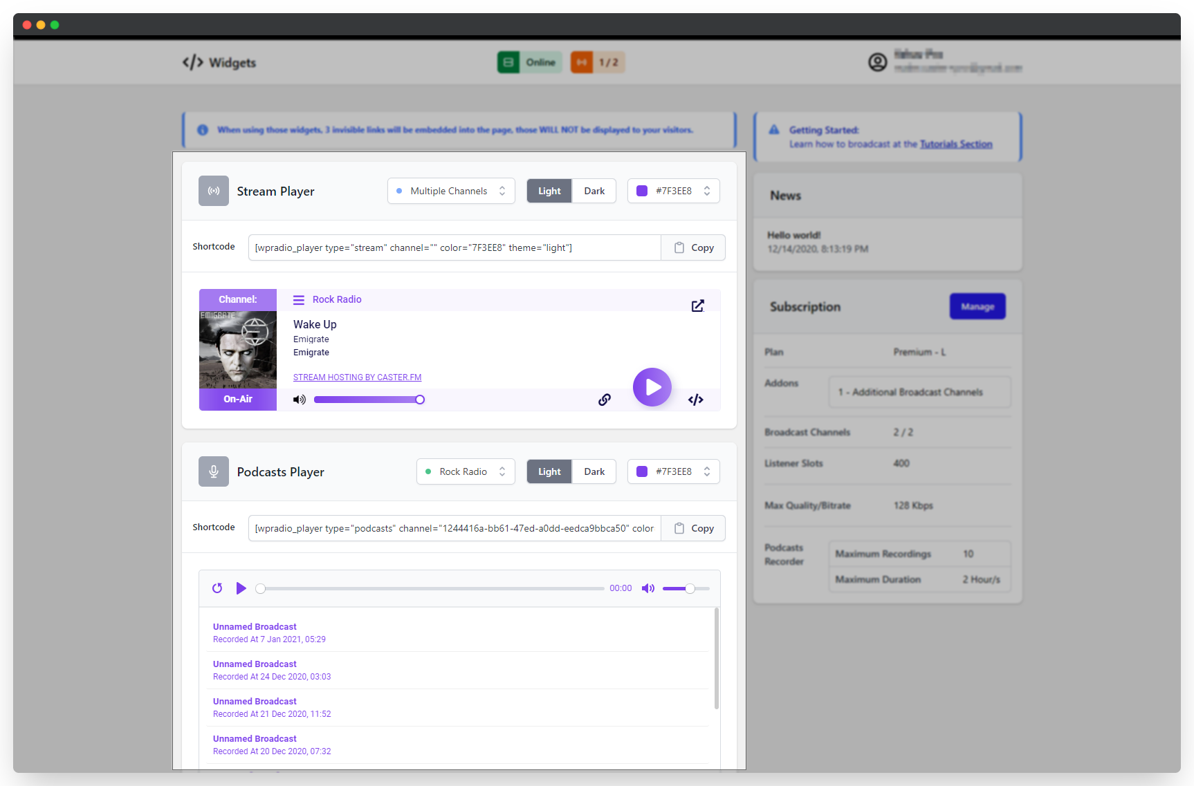1194x786 pixels.
Task: Open Stream Player color #7F3EE8 dropdown
Action: pyautogui.click(x=674, y=191)
